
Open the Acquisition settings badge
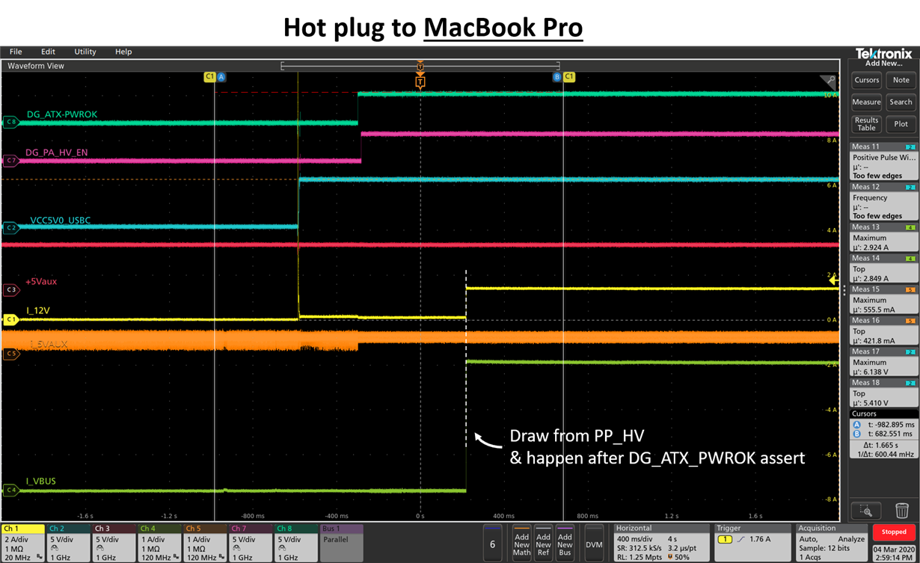pos(831,542)
